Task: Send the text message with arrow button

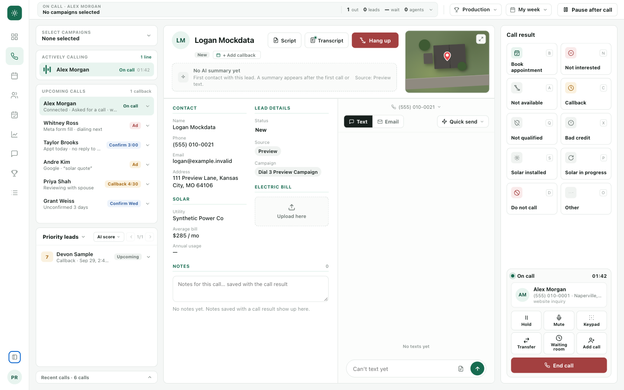Action: (477, 369)
